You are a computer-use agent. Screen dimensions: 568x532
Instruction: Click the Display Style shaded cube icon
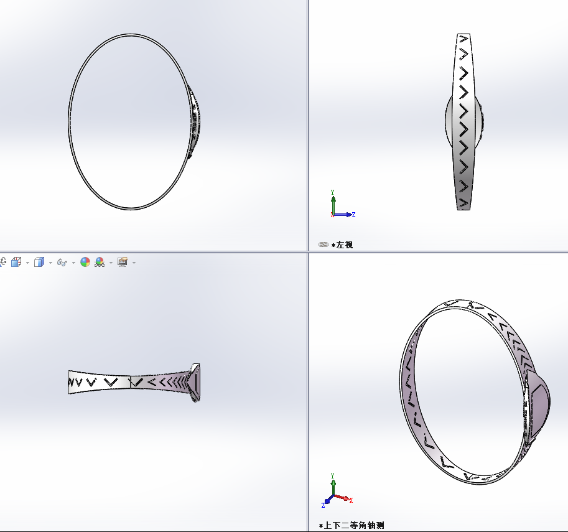(39, 262)
